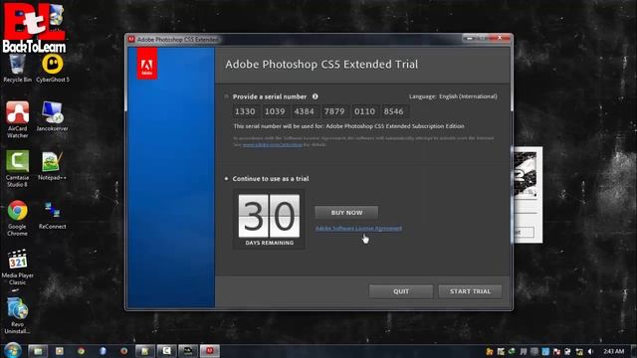The height and width of the screenshot is (358, 637).
Task: Click the volume speaker tray icon
Action: (590, 351)
